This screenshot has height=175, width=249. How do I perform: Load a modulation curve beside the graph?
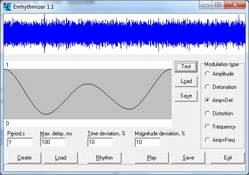coord(186,81)
